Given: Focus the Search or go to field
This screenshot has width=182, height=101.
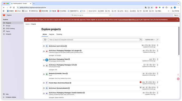Looking at the screenshot, I should click(x=91, y=15).
